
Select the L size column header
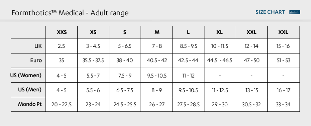point(188,32)
